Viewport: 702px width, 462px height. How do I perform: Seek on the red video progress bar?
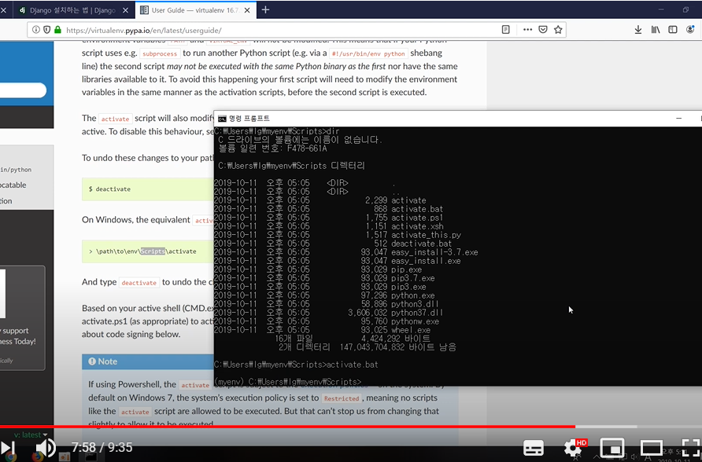click(x=287, y=427)
